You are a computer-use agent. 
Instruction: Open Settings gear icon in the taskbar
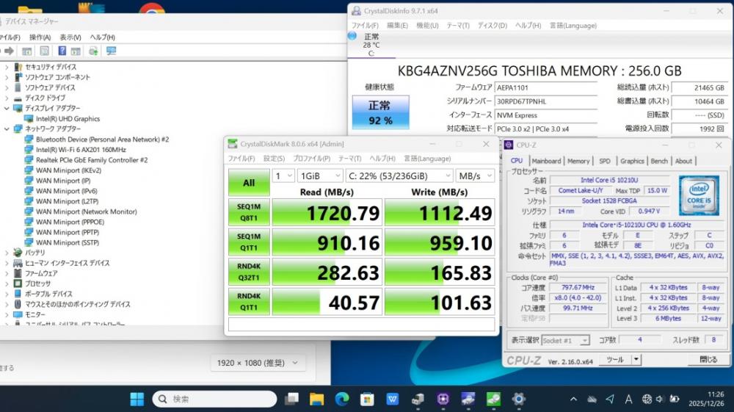point(518,399)
